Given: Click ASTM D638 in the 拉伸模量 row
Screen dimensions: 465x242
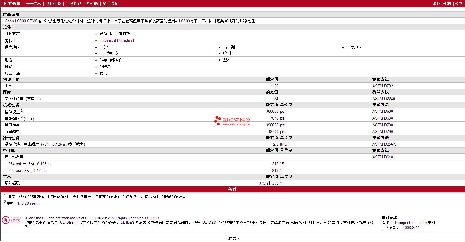Looking at the screenshot, I should click(382, 111).
